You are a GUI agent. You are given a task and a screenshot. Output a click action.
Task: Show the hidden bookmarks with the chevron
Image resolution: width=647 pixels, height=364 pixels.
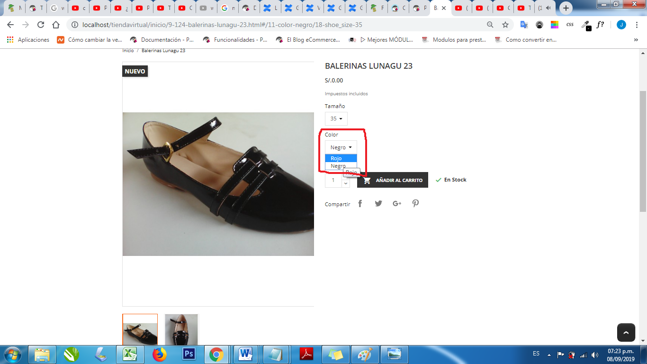636,40
